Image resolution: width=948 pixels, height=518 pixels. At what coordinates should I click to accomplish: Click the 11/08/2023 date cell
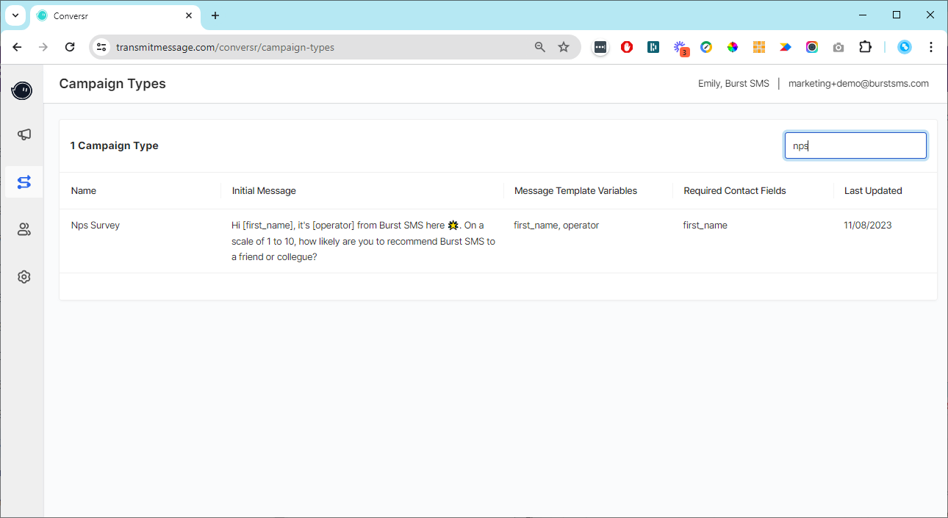(868, 226)
